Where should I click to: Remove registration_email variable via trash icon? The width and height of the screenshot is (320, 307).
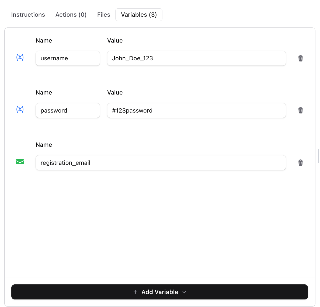pos(300,163)
